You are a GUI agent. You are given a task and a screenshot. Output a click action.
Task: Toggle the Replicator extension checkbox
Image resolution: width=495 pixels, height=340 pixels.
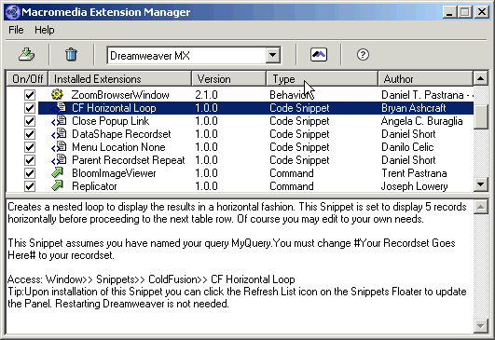click(x=30, y=186)
